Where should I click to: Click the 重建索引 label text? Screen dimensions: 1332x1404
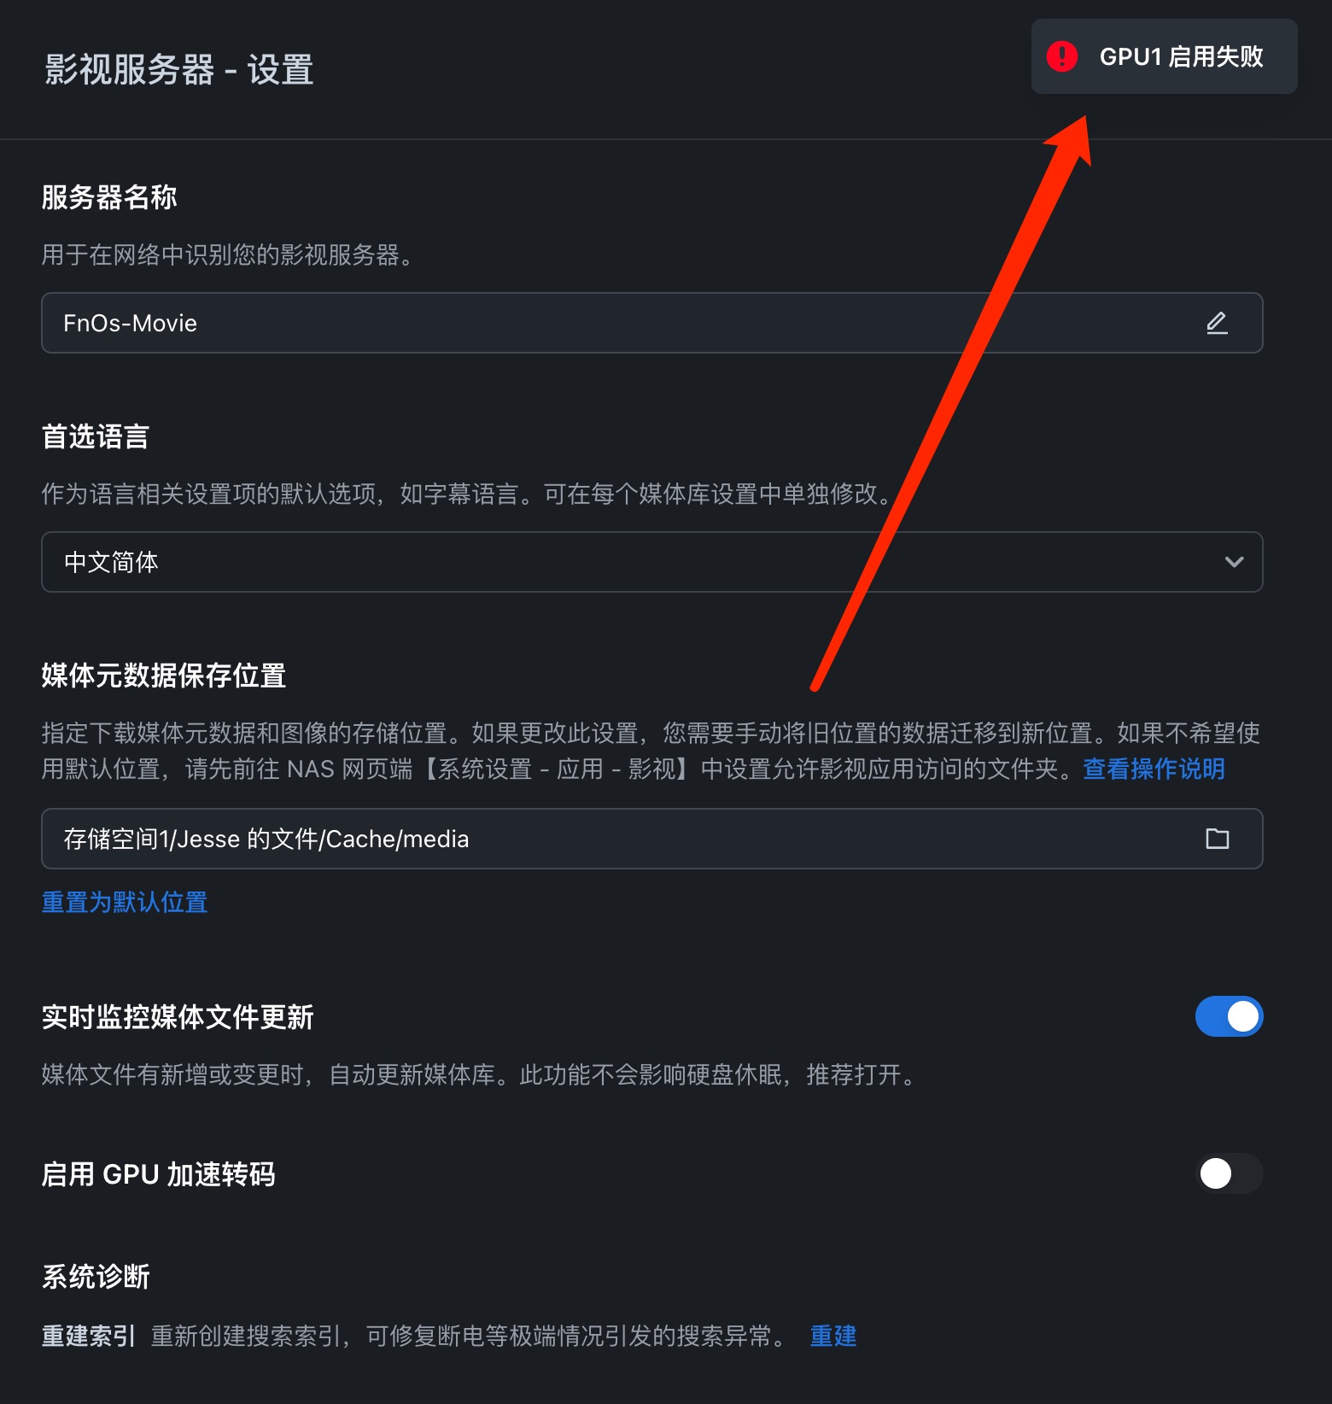coord(89,1336)
